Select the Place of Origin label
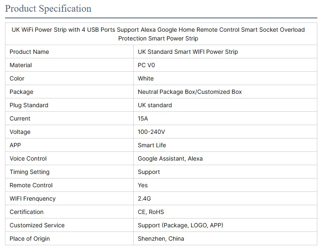This screenshot has width=324, height=249. click(30, 239)
